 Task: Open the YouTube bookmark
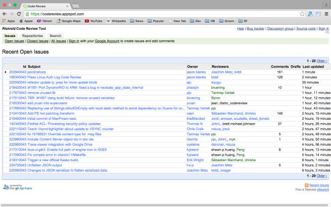pyautogui.click(x=94, y=21)
